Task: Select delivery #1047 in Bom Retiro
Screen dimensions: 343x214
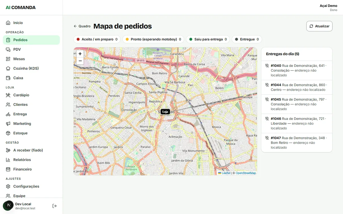Action: [x=297, y=143]
